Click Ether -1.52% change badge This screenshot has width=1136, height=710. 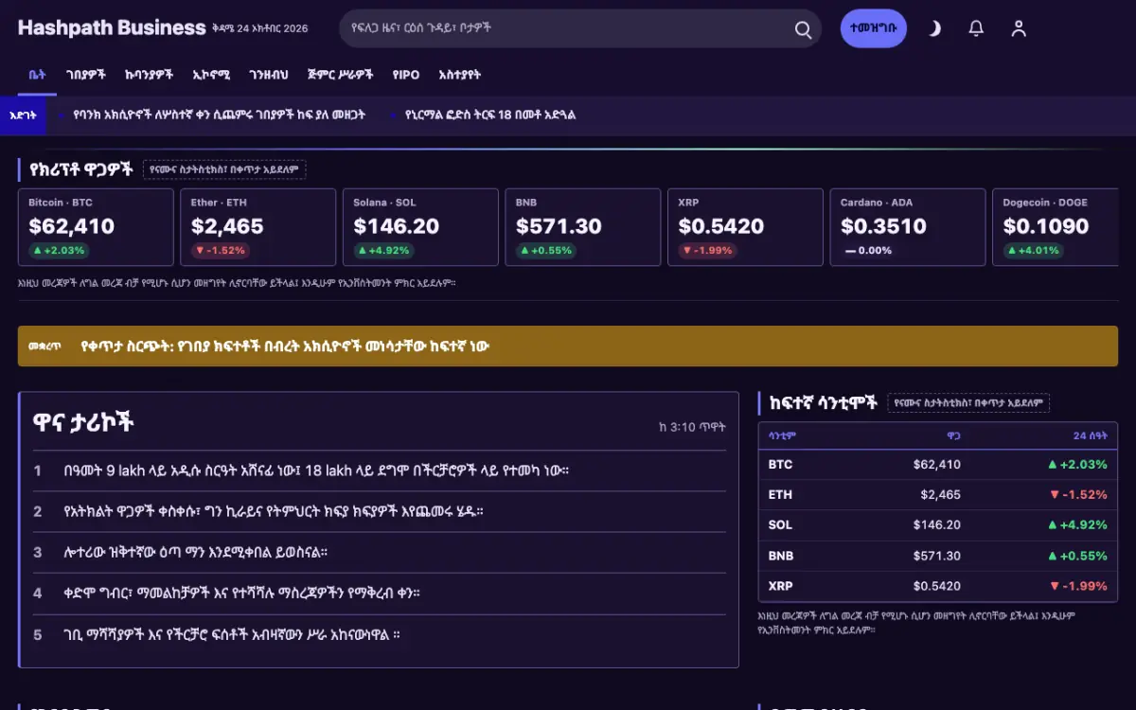point(220,251)
